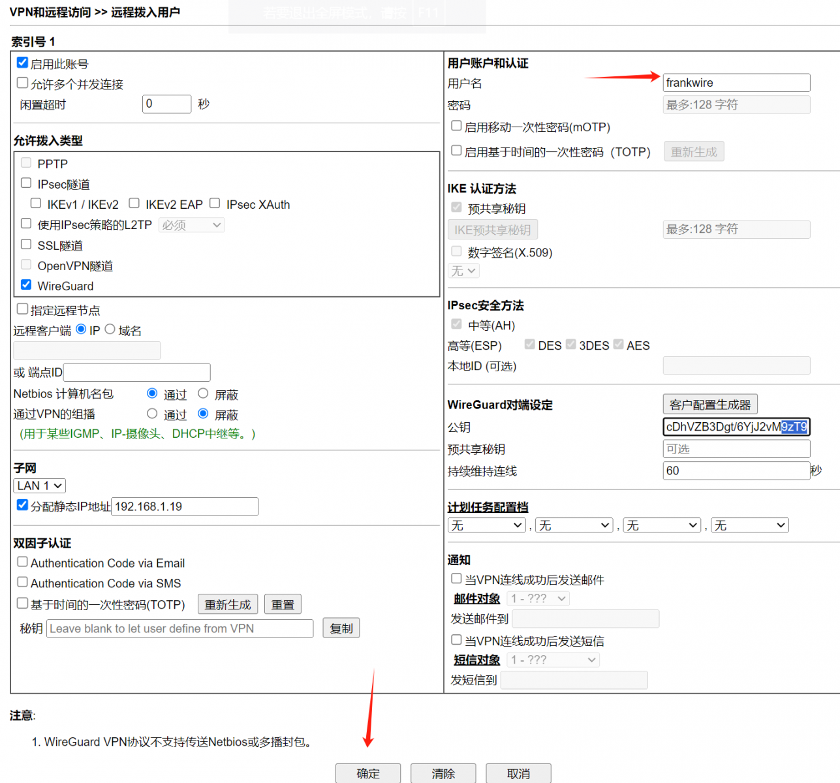Enable 使用IPsec策略的L2TP checkbox
840x783 pixels.
(26, 224)
